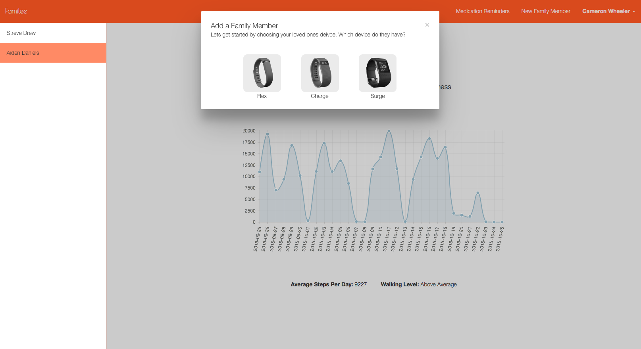Click the 2015-09-26 chart data point
The width and height of the screenshot is (641, 349).
point(268,134)
